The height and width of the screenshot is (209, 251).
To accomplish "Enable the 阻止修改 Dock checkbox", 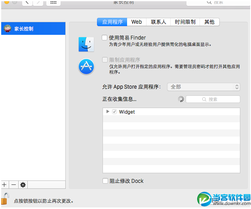I will point(105,181).
